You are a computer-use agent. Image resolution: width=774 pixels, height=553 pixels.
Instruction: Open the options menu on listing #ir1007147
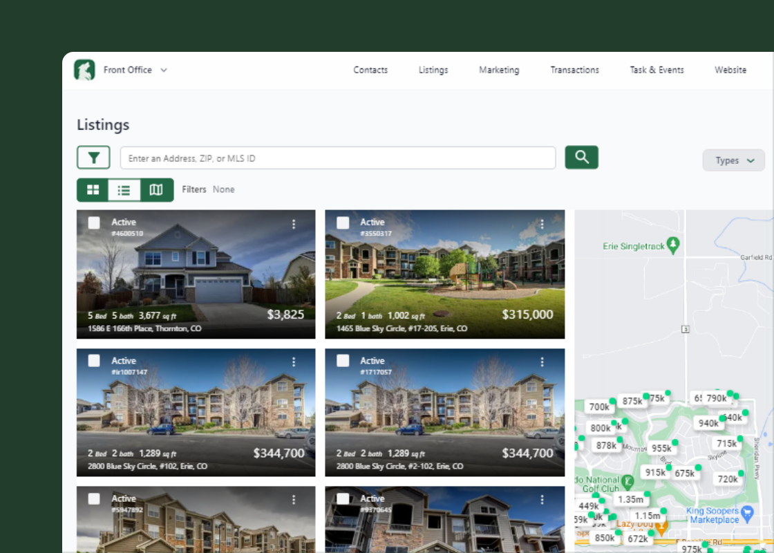[x=294, y=362]
